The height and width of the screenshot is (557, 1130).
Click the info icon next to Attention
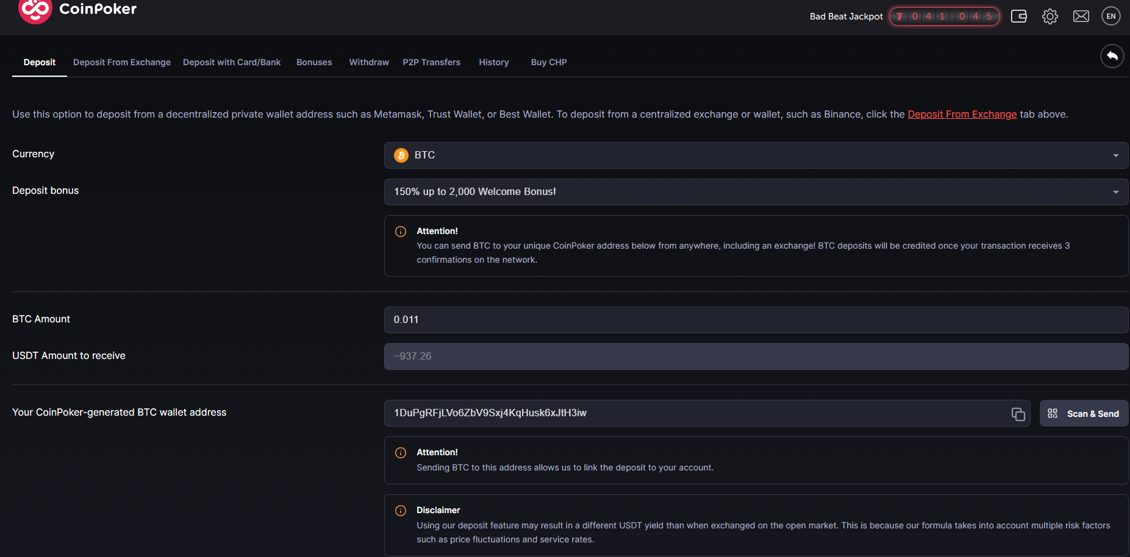401,232
